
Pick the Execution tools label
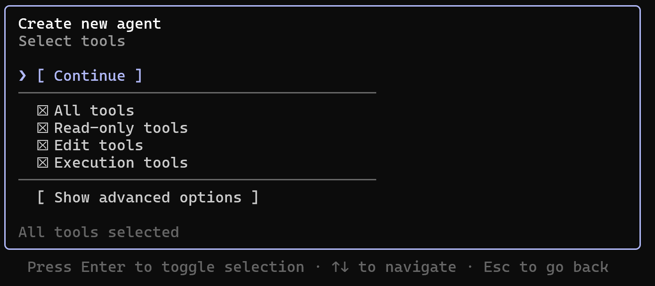click(121, 163)
